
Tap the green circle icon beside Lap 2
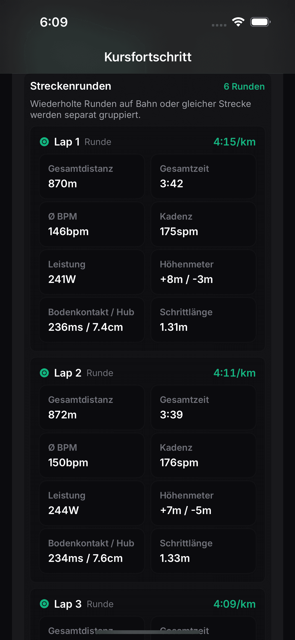tap(44, 373)
